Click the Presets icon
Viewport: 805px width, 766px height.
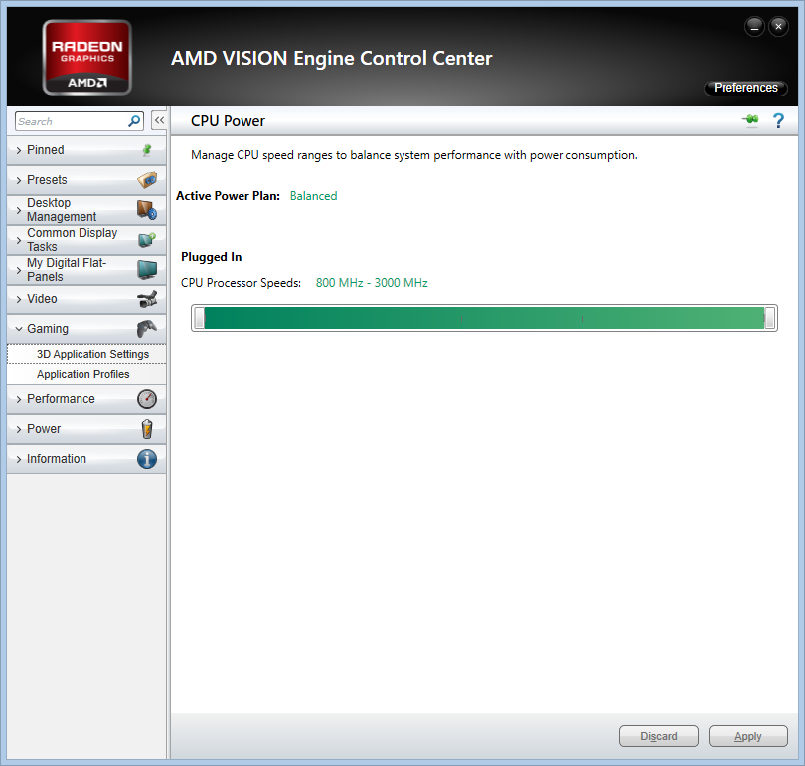(x=147, y=180)
